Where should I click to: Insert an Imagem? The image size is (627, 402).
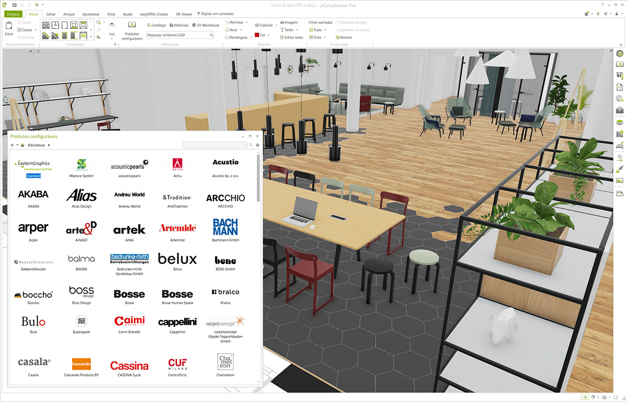[289, 22]
